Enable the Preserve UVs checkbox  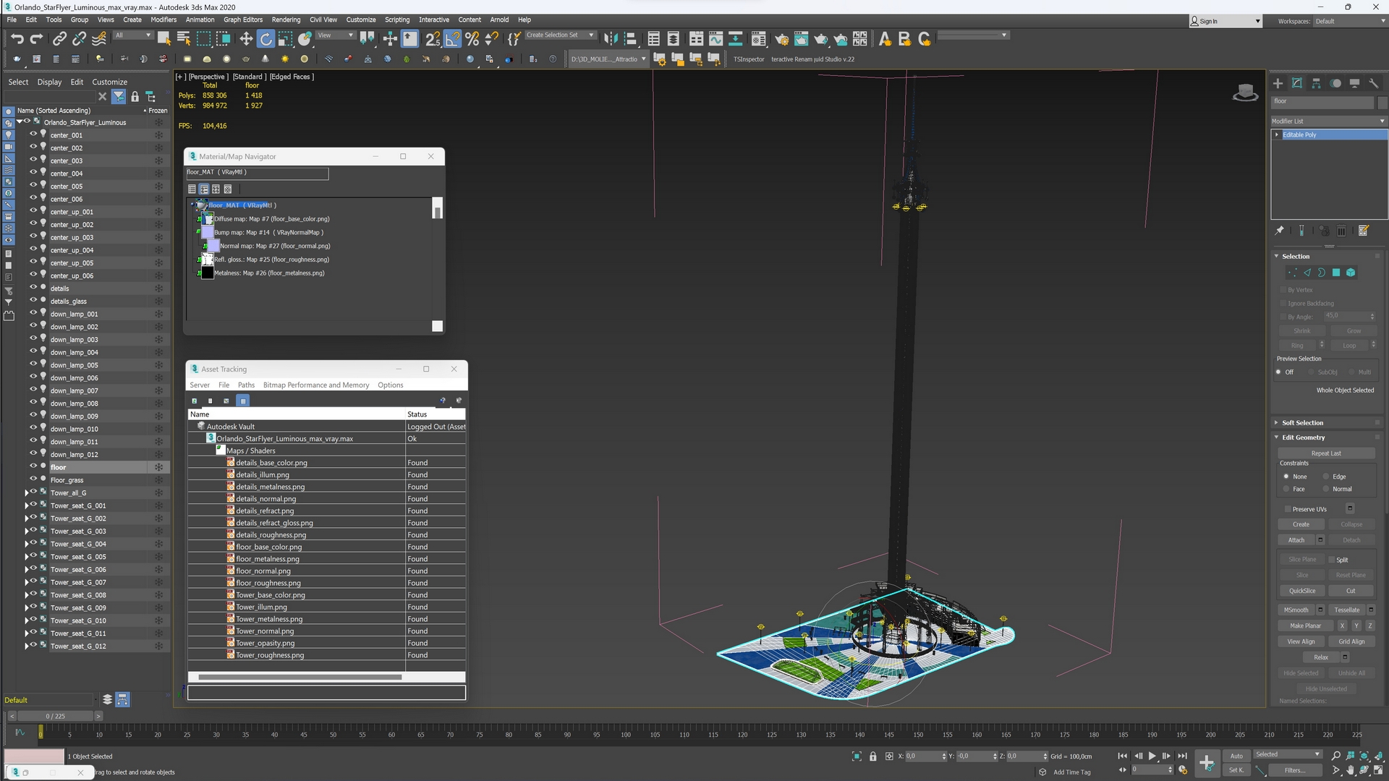pos(1288,509)
